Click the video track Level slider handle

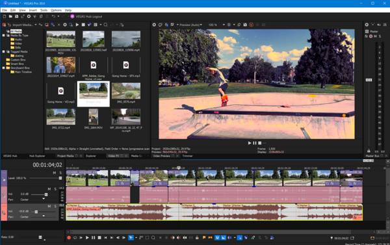click(60, 178)
